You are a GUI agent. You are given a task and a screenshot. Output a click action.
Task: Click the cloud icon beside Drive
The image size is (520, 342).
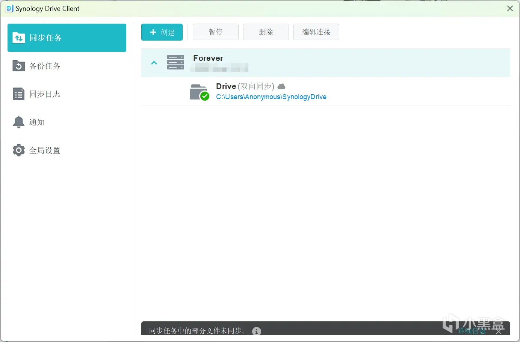click(x=281, y=86)
